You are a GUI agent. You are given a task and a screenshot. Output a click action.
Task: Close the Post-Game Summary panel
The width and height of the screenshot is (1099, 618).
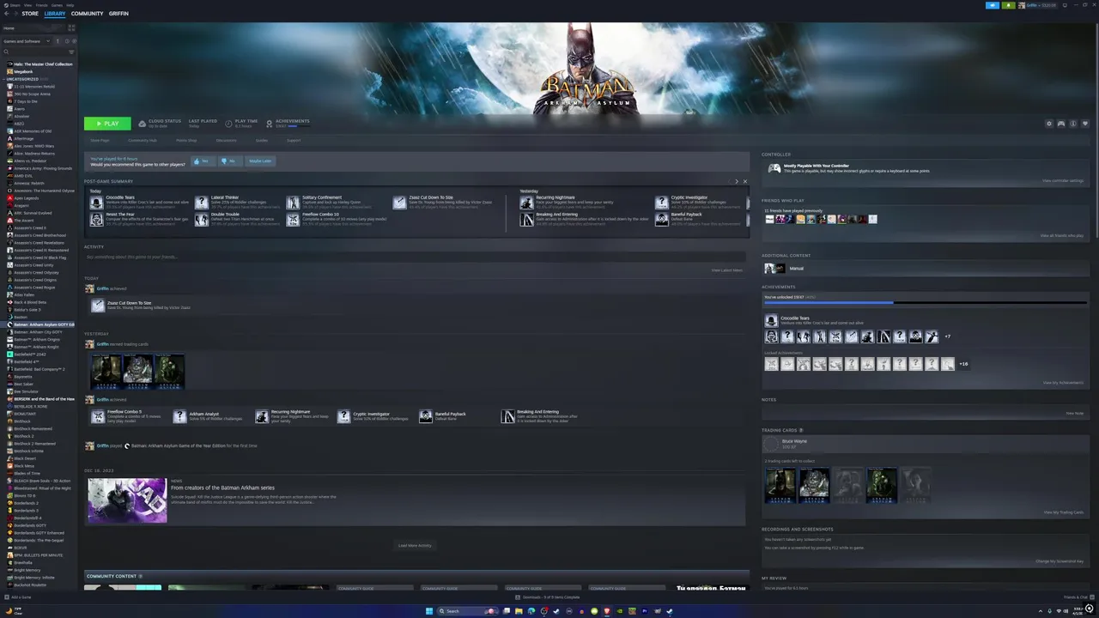coord(744,181)
